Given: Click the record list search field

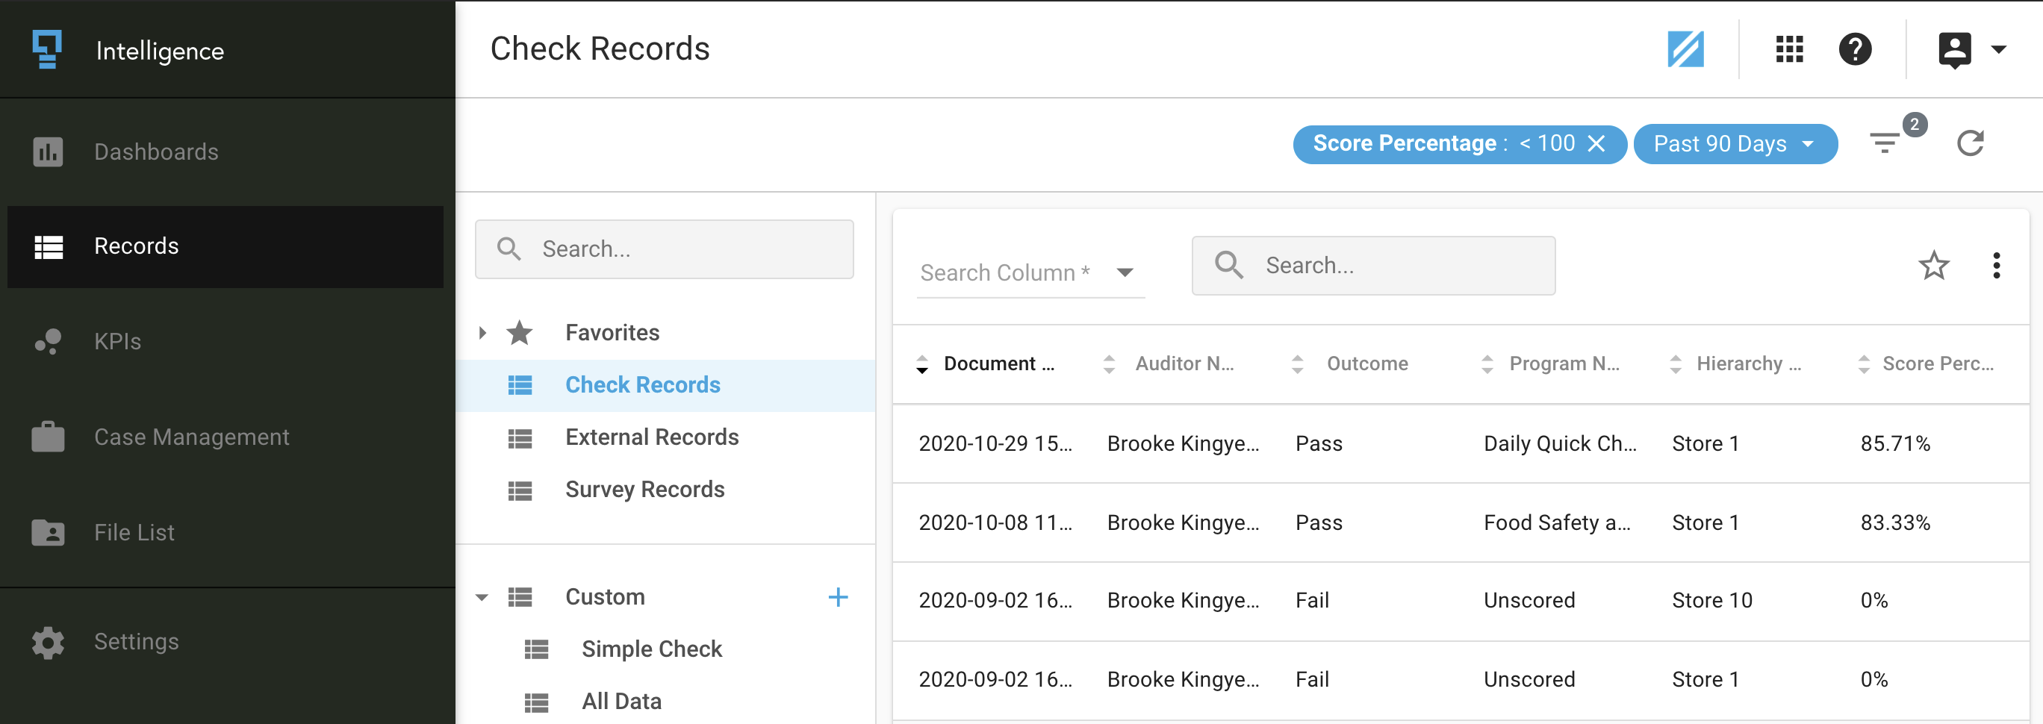Looking at the screenshot, I should click(x=664, y=249).
